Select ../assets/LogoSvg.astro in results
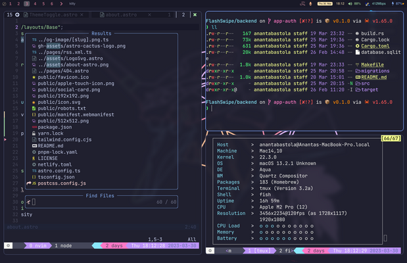407x263 pixels. tap(70, 59)
